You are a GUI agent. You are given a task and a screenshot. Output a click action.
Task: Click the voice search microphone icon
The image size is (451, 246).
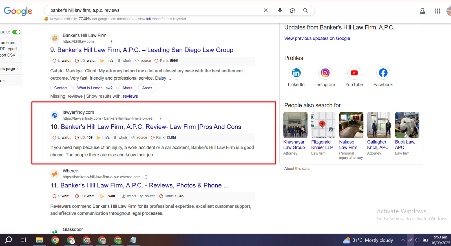[x=280, y=10]
